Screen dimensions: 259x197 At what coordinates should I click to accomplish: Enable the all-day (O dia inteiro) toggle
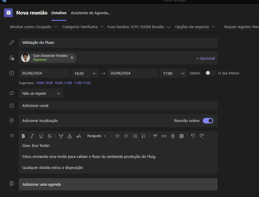tap(210, 73)
